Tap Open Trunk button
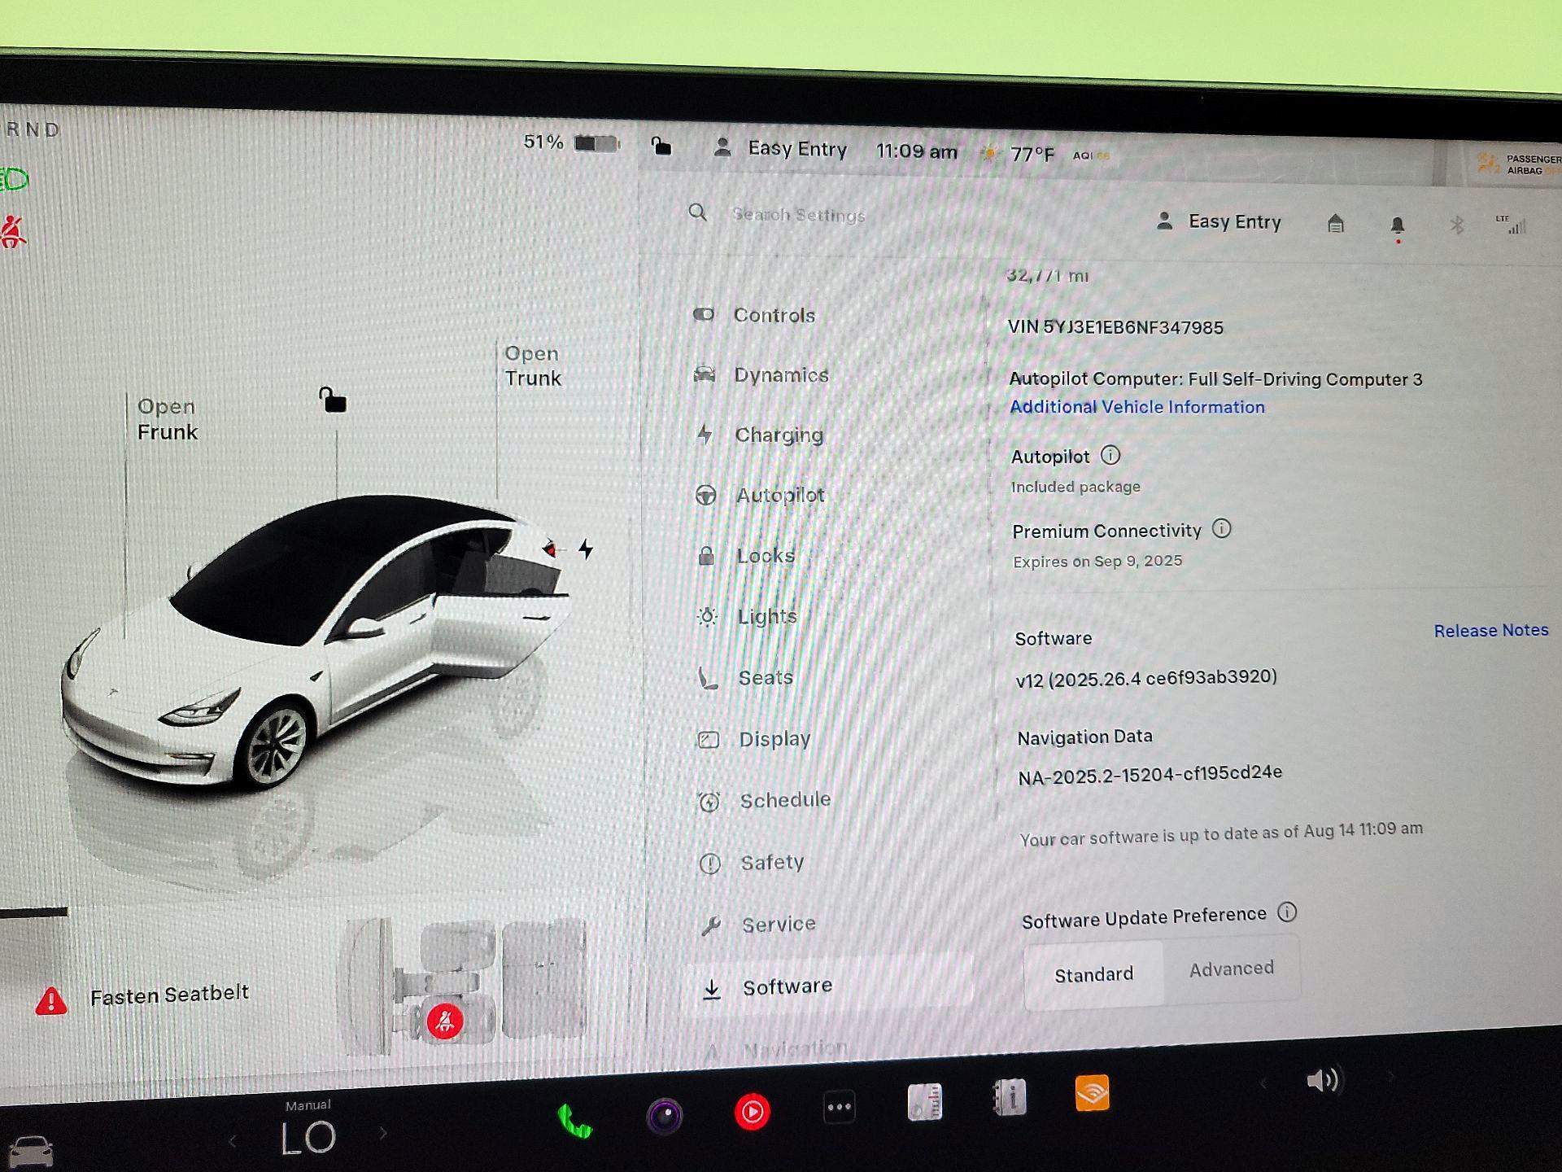 coord(533,365)
